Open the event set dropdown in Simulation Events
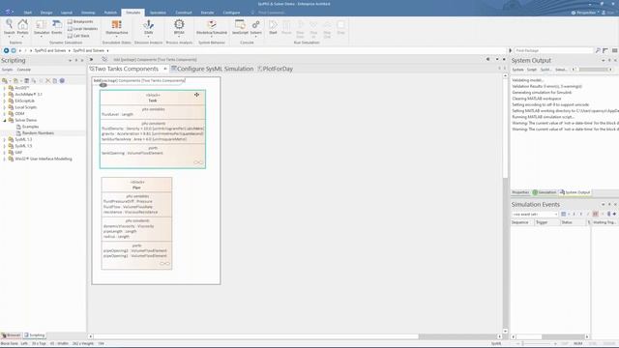 click(535, 215)
